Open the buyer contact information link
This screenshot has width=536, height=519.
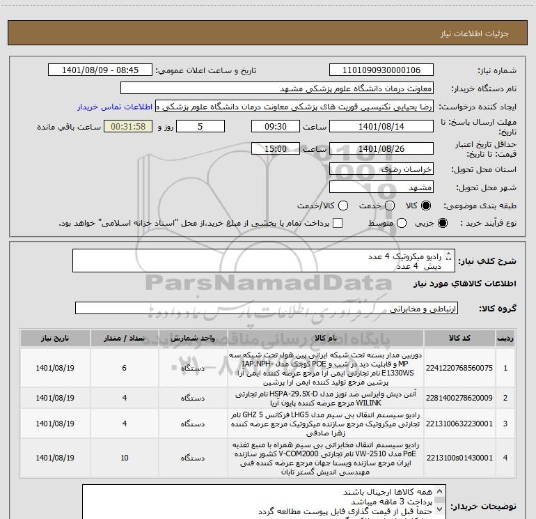coord(115,107)
